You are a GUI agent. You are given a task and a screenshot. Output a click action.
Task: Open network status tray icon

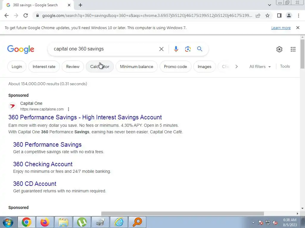268,223
